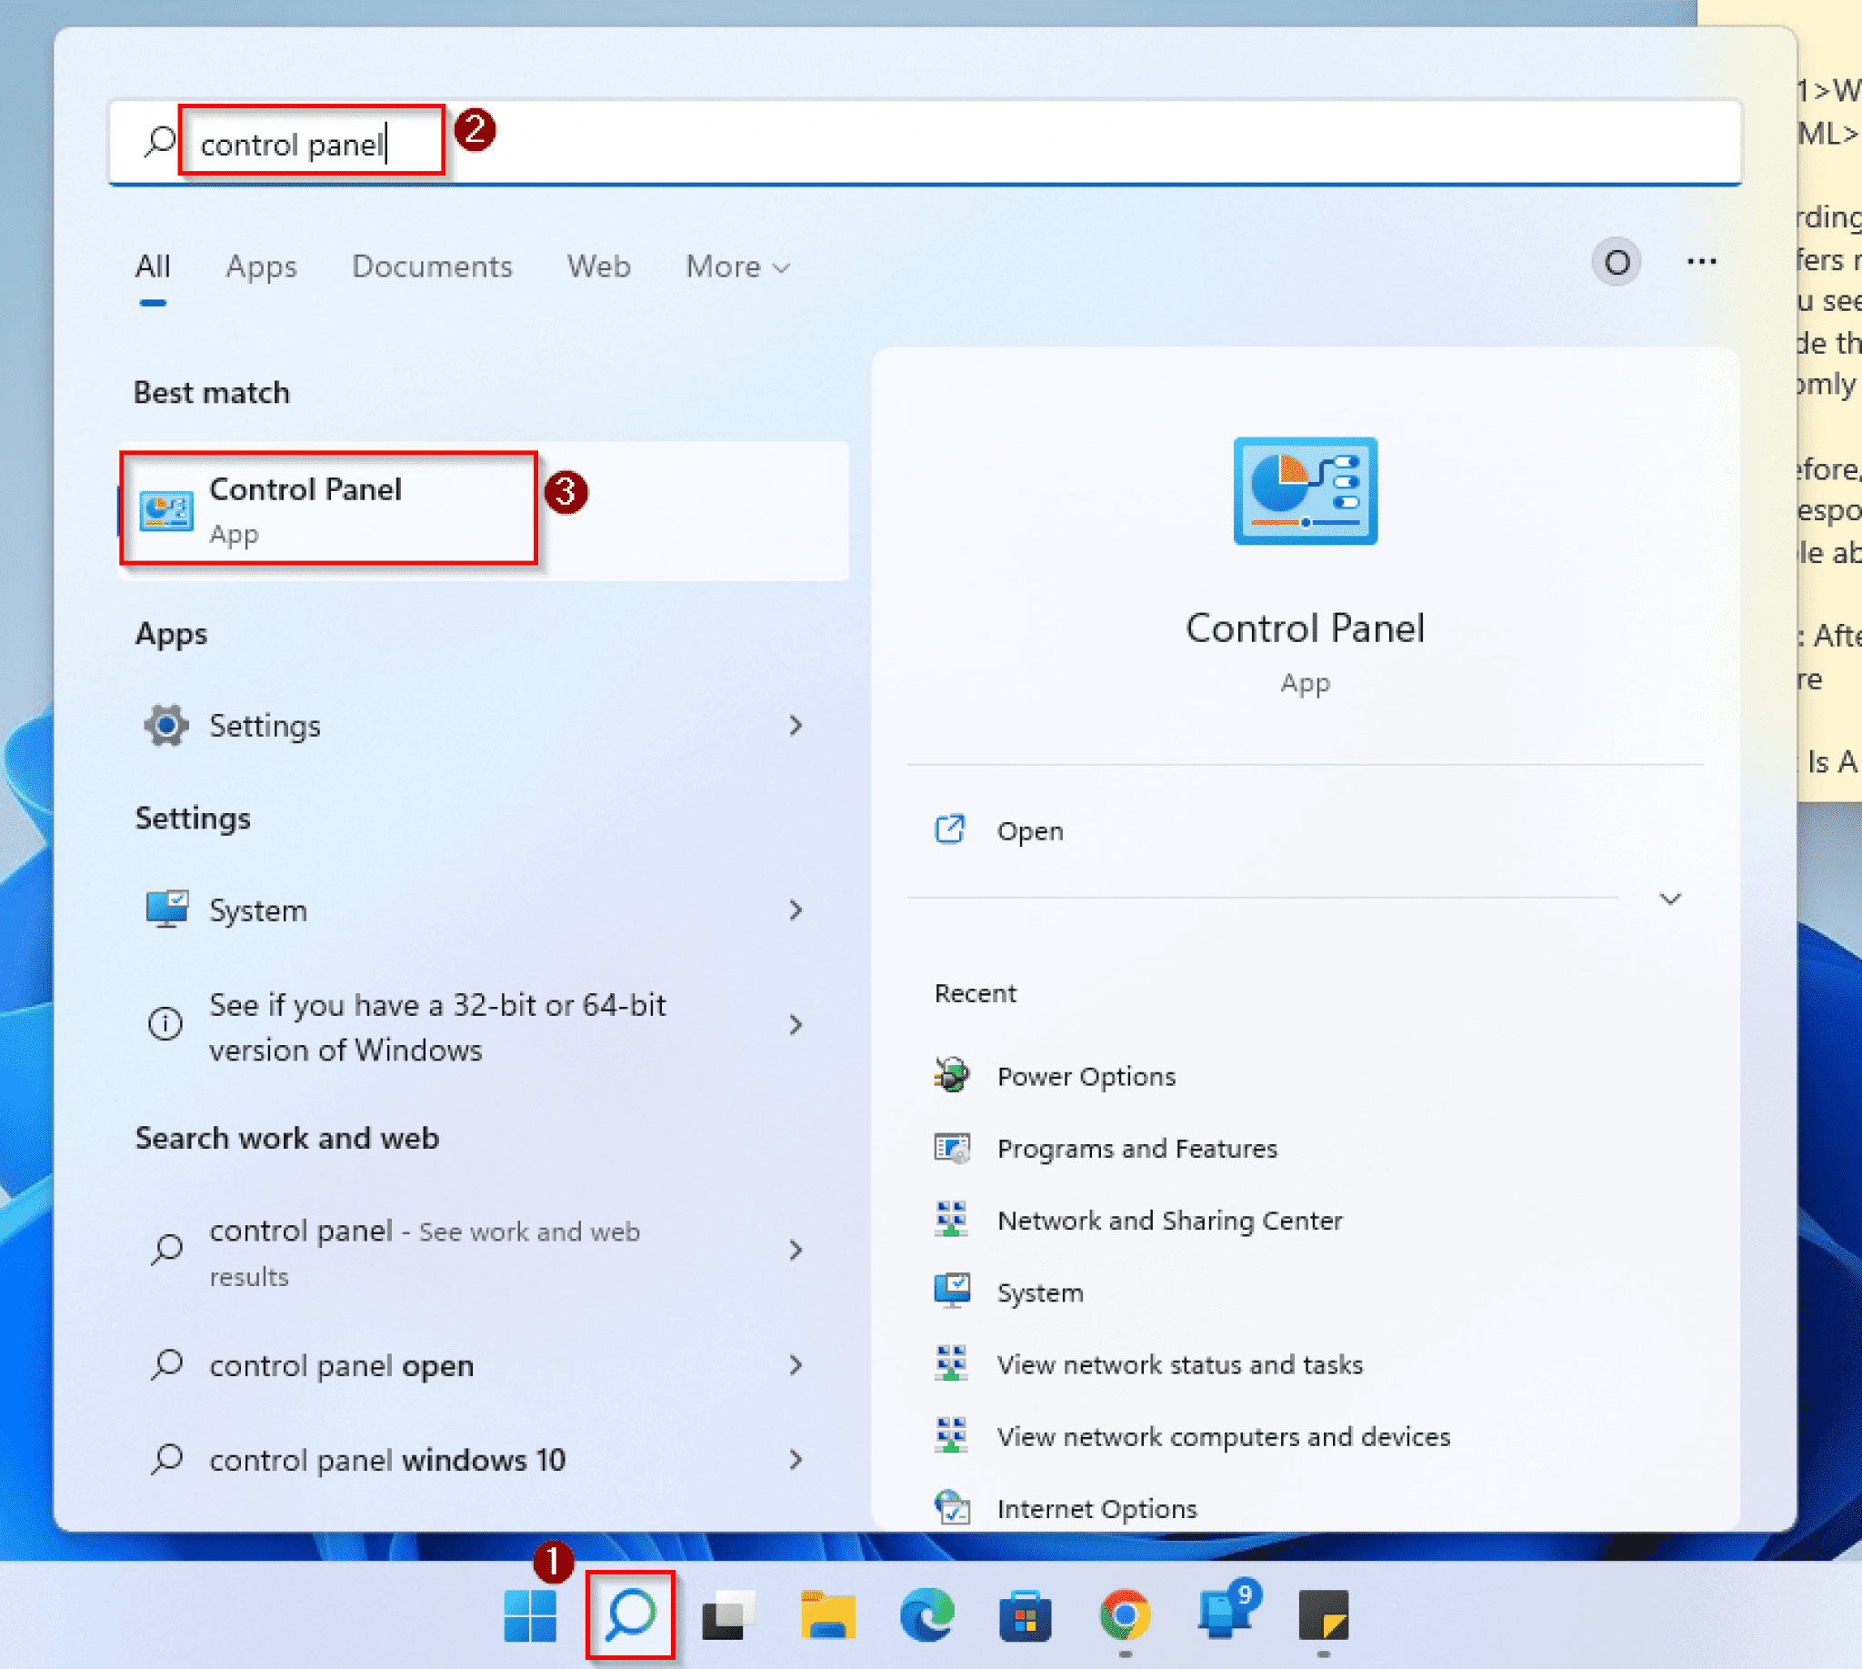This screenshot has width=1862, height=1669.
Task: Open File Explorer from taskbar
Action: pos(826,1616)
